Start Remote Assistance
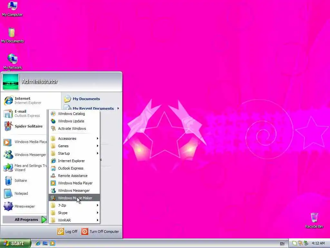The height and width of the screenshot is (248, 330). pyautogui.click(x=74, y=176)
